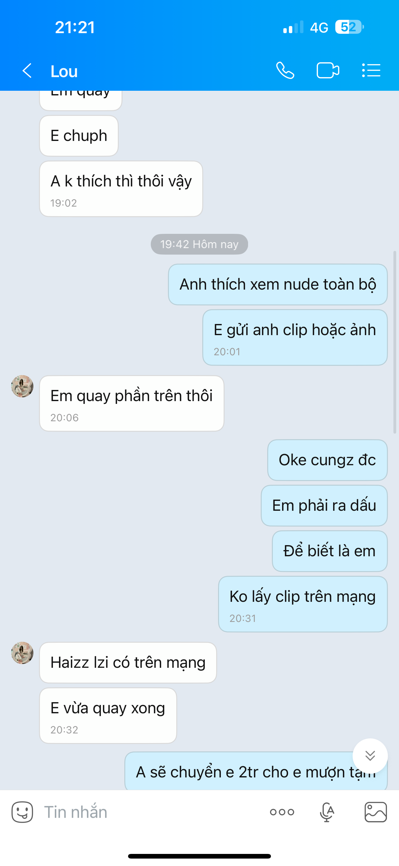Select the "E chuph" message bubble

(79, 136)
